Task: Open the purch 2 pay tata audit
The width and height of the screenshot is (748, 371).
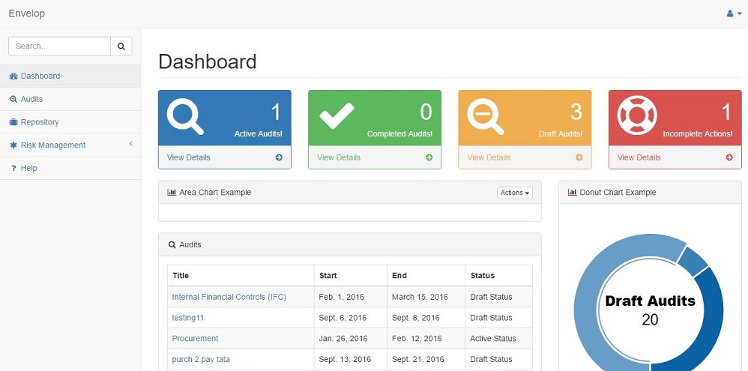Action: (201, 359)
